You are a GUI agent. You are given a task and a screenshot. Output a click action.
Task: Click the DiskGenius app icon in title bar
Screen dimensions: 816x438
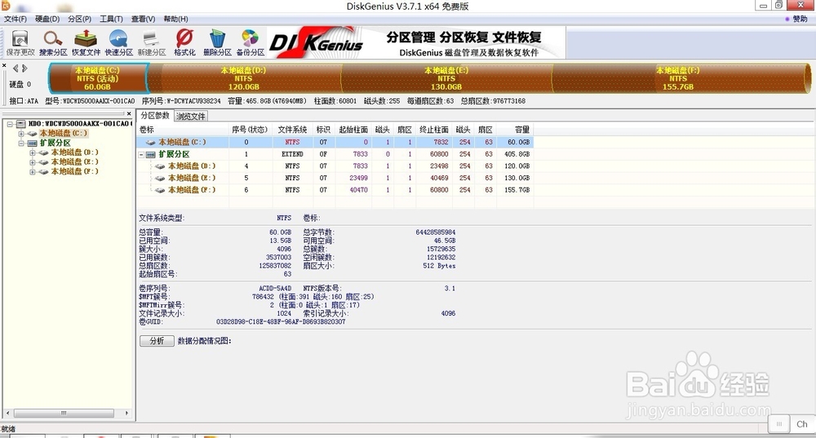coord(6,5)
